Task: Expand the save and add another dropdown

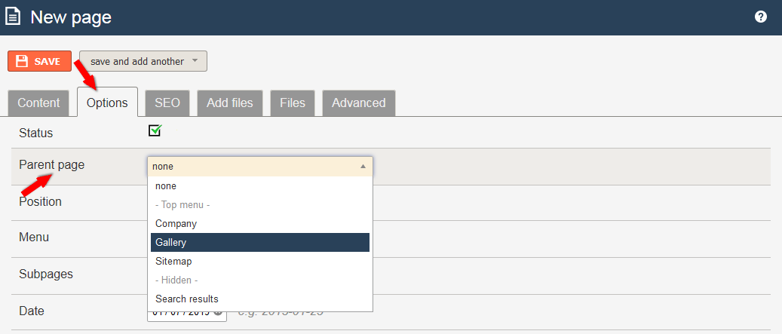Action: point(143,61)
